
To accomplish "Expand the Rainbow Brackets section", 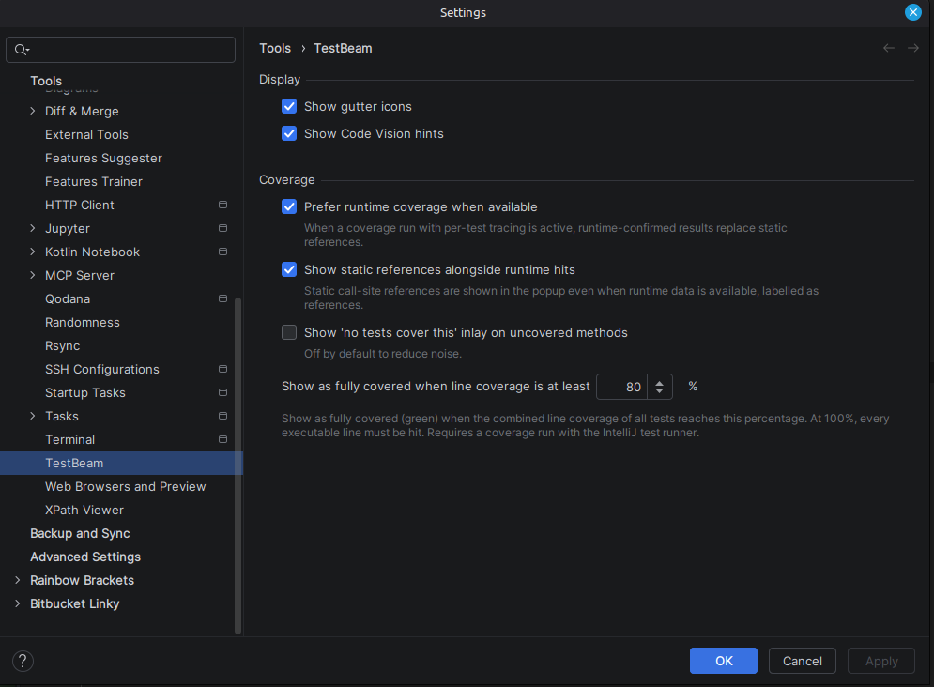I will pos(17,580).
